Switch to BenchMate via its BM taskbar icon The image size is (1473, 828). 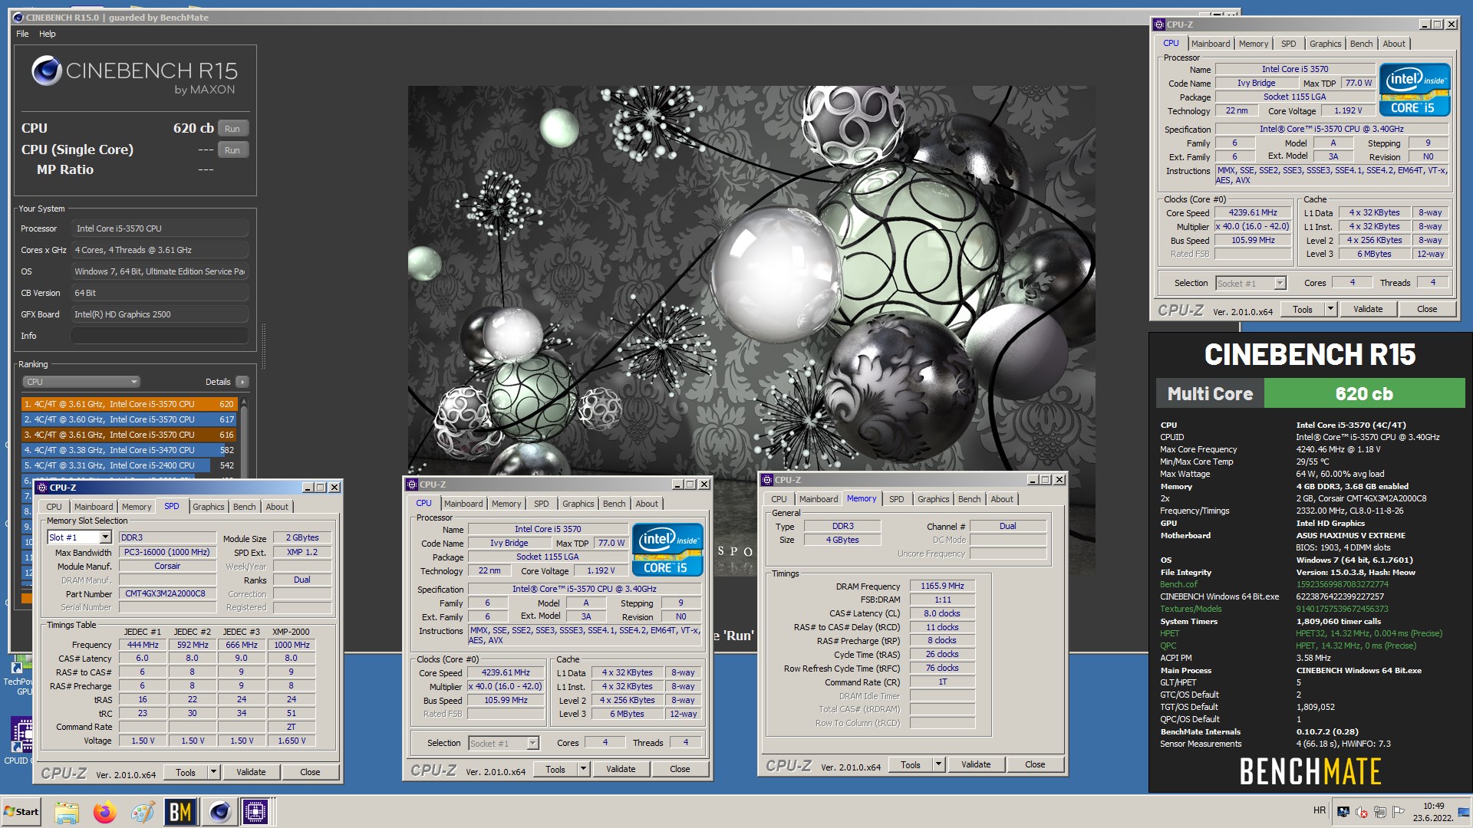tap(180, 812)
